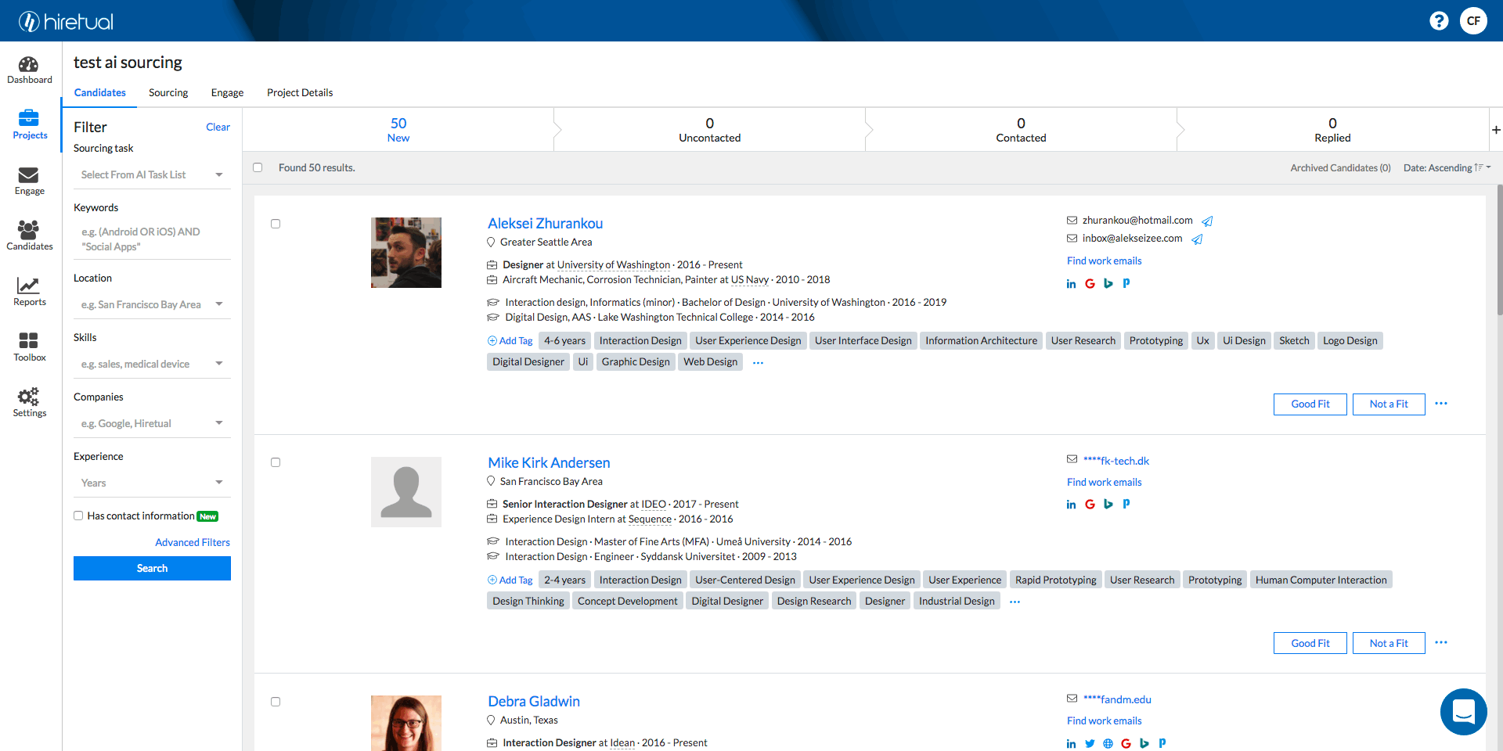
Task: Open Debra Gladwin's Twitter icon
Action: [x=1090, y=744]
